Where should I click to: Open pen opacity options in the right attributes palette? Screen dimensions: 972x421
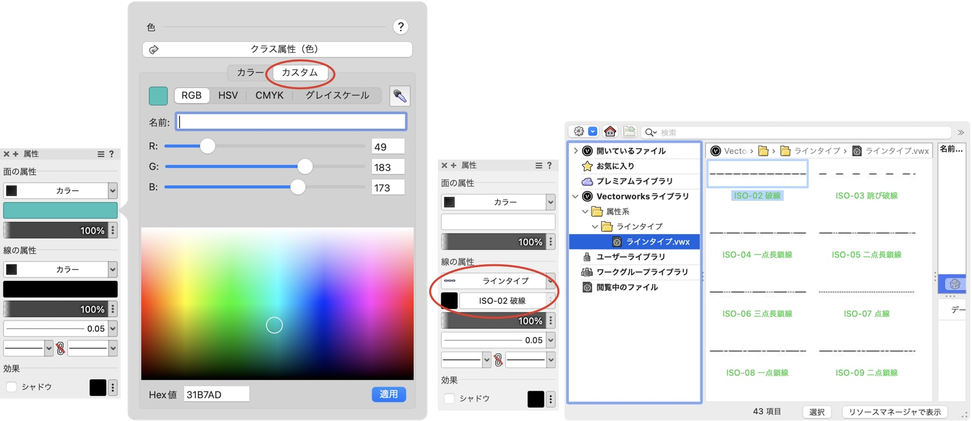pyautogui.click(x=551, y=321)
